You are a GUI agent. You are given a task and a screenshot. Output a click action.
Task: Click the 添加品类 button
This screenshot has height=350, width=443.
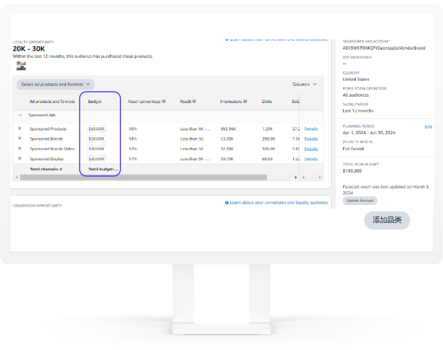[x=387, y=220]
